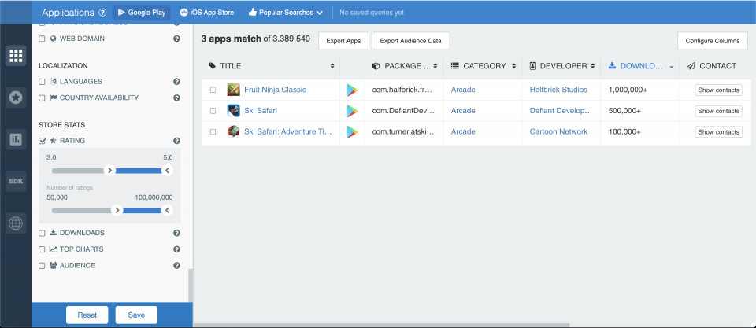This screenshot has width=756, height=328.
Task: Enable the Top Charts filter checkbox
Action: pyautogui.click(x=42, y=249)
